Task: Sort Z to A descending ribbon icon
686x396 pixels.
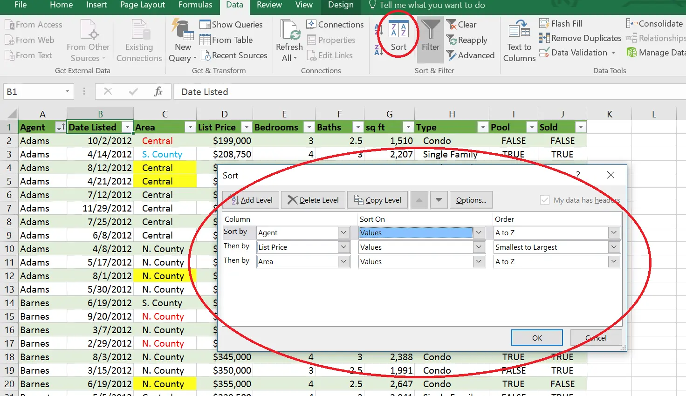Action: click(379, 49)
